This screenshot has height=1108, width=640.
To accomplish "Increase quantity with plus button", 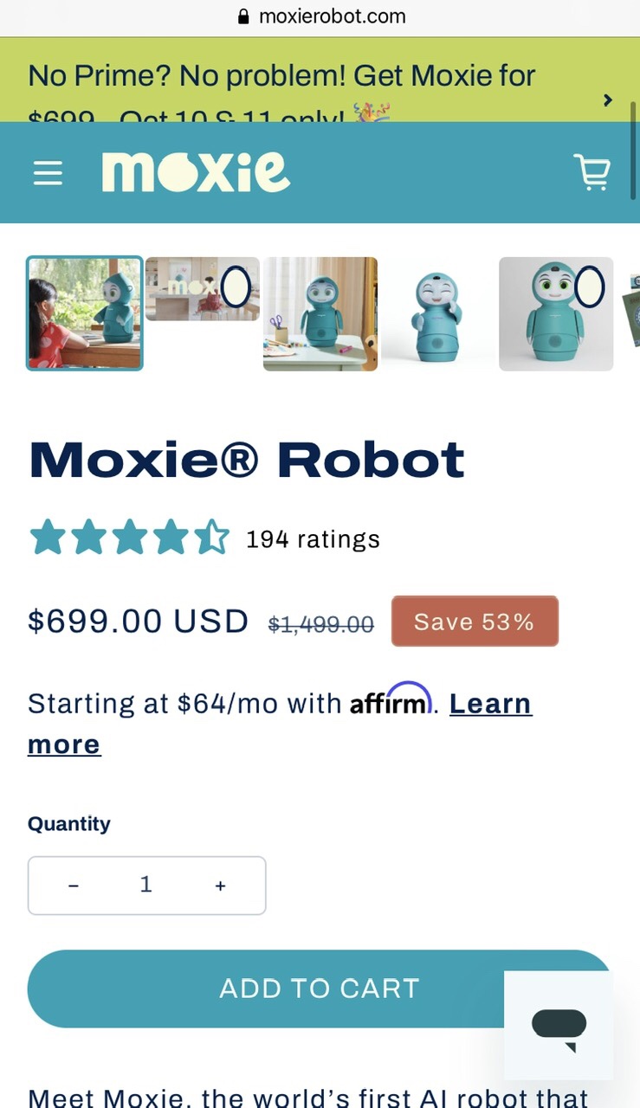I will tap(220, 886).
